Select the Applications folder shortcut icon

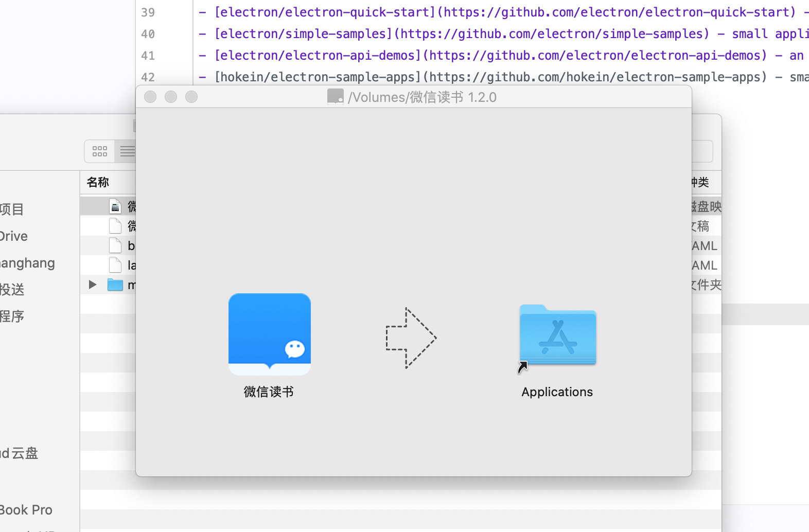(558, 335)
